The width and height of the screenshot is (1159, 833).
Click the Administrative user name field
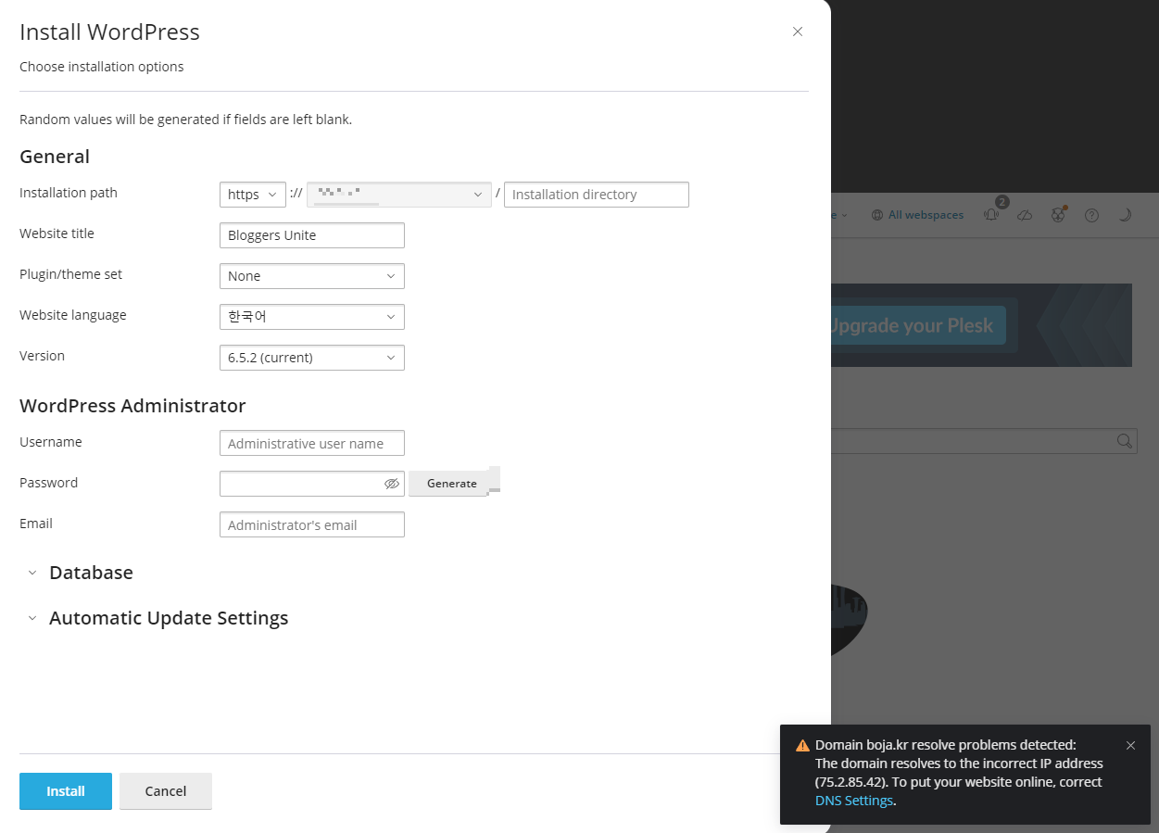(312, 443)
